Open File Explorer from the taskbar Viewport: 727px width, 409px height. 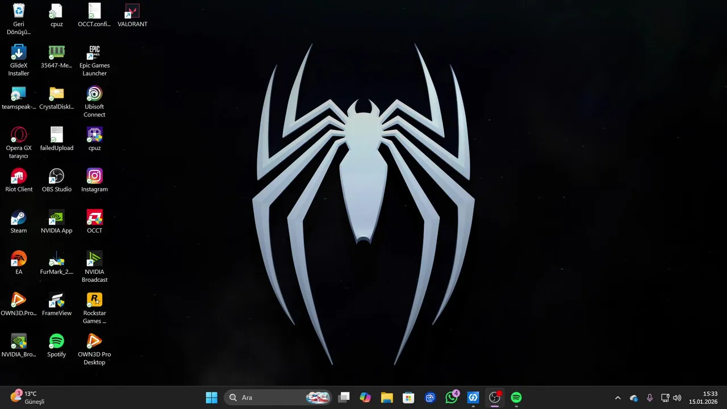(387, 398)
